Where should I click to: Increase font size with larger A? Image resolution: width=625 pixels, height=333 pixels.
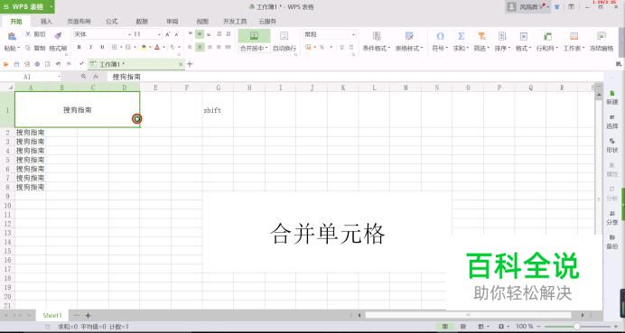[168, 34]
